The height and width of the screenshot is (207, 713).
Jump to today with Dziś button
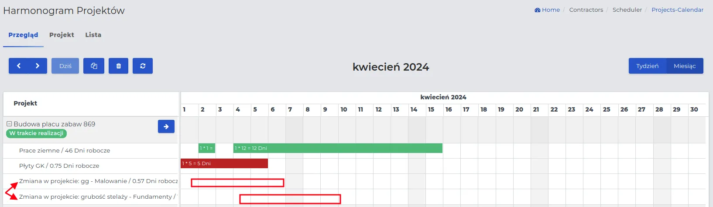[65, 66]
